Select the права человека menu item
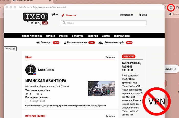 32,36
